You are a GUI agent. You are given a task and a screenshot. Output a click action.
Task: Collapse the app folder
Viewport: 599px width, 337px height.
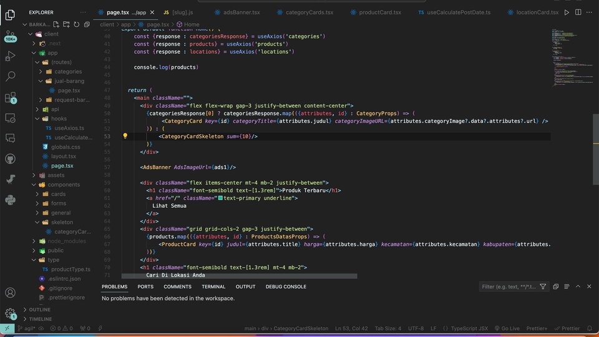34,52
